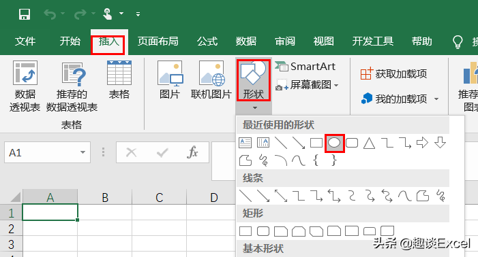Switch to the 数据 tab
The height and width of the screenshot is (257, 478).
click(246, 41)
